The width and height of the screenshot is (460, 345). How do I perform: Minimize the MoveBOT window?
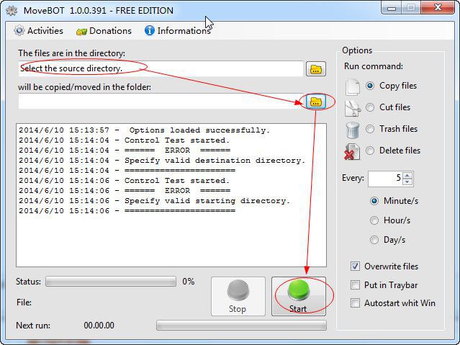click(392, 8)
